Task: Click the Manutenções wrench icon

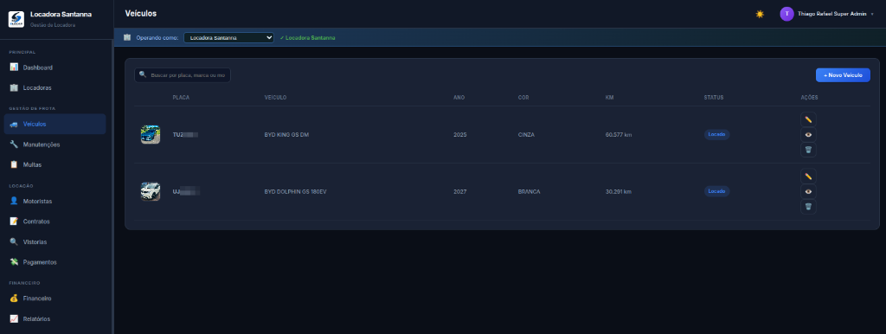Action: pos(14,145)
